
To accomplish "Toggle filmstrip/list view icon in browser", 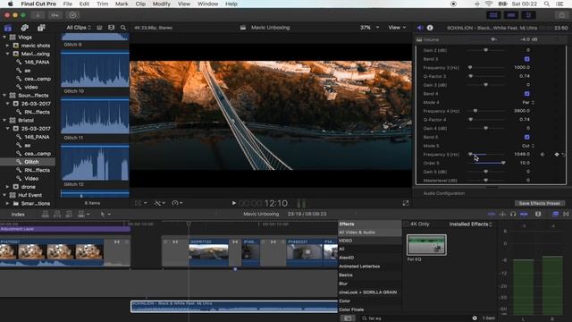I will tap(111, 28).
